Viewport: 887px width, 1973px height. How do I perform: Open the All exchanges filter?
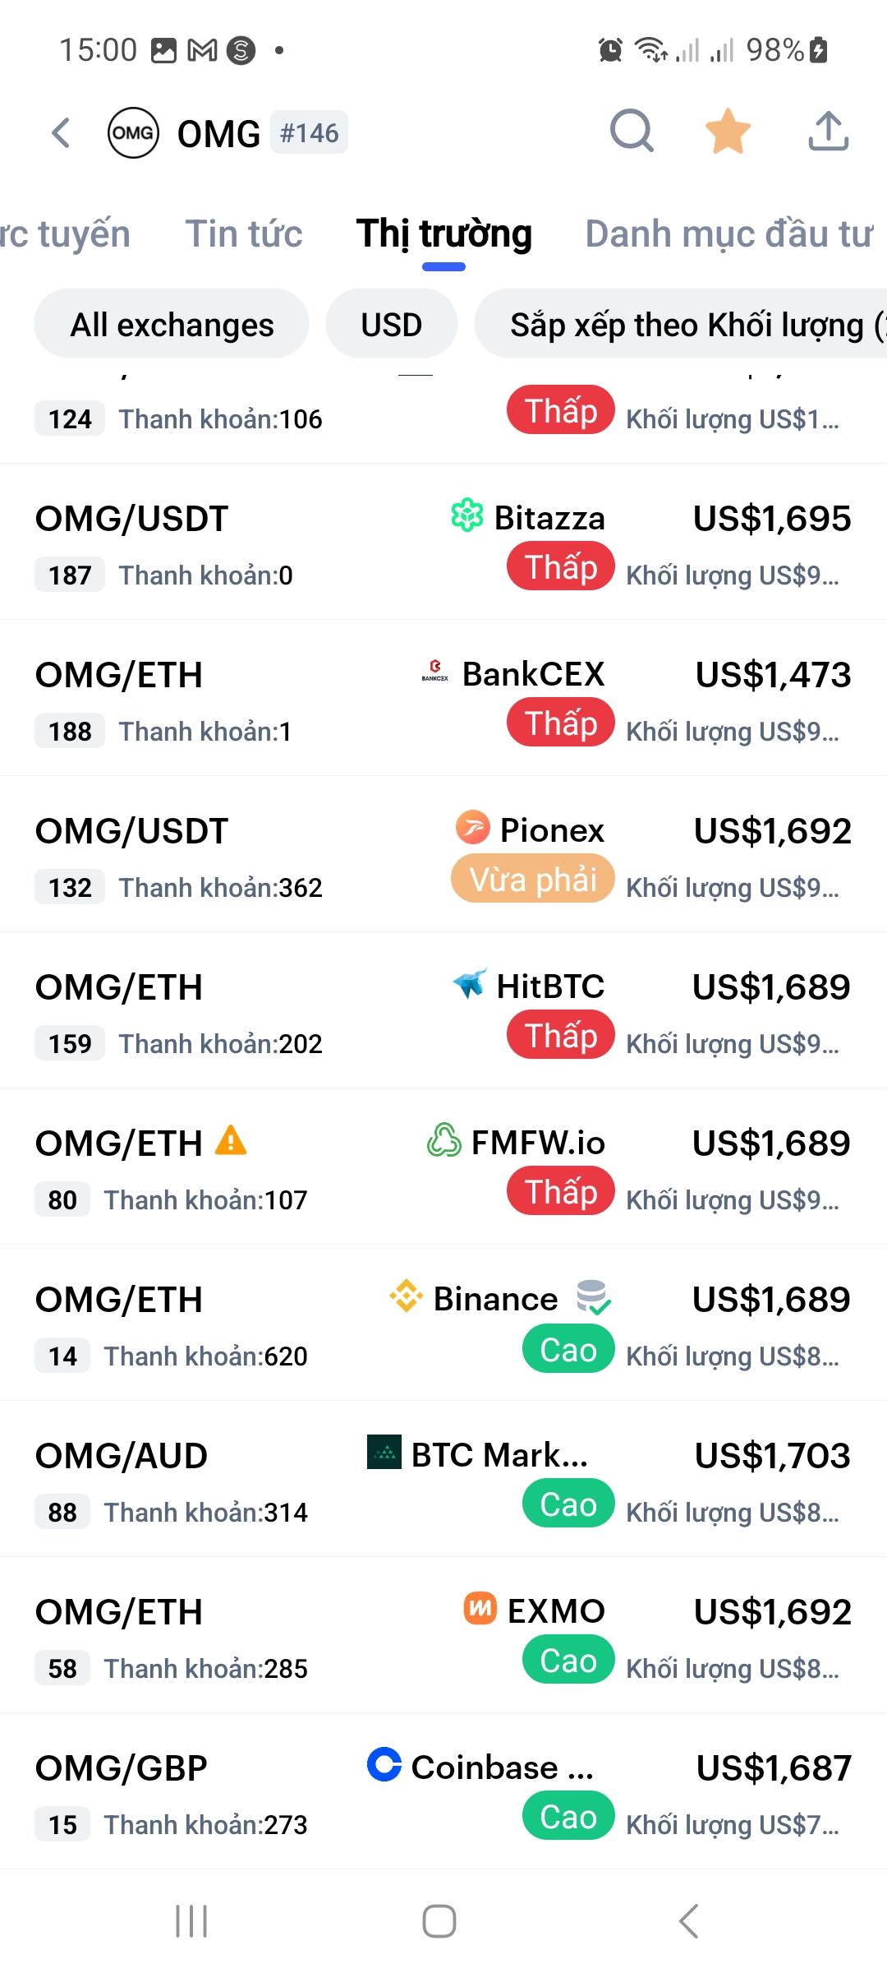pos(172,324)
